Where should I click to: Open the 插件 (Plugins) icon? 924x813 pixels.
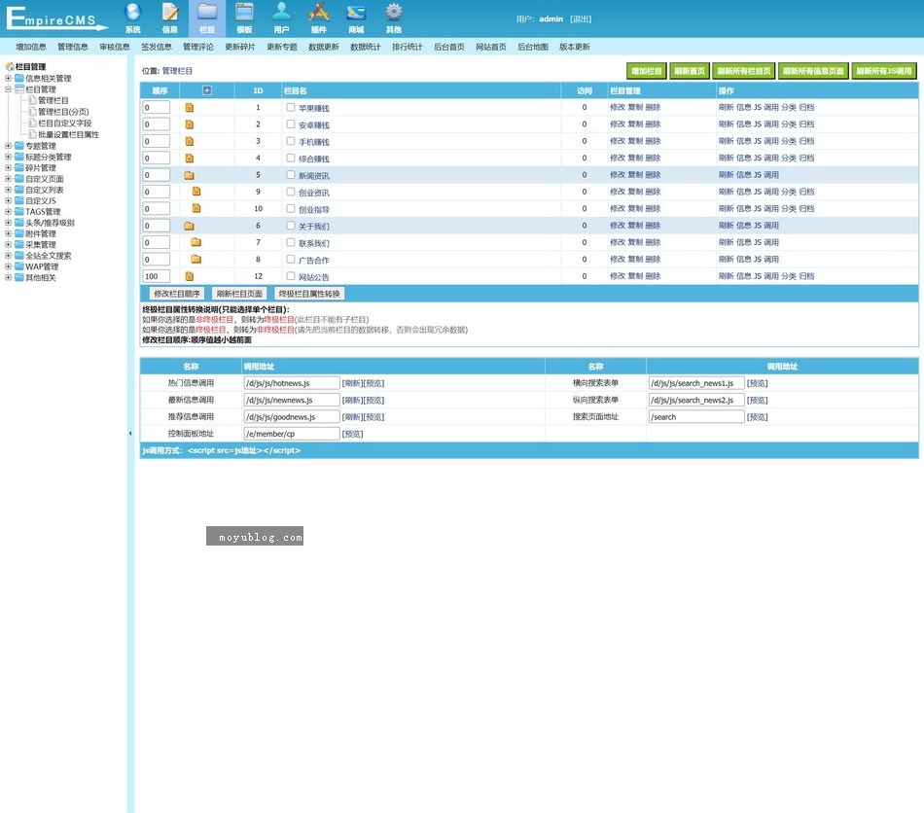point(318,14)
